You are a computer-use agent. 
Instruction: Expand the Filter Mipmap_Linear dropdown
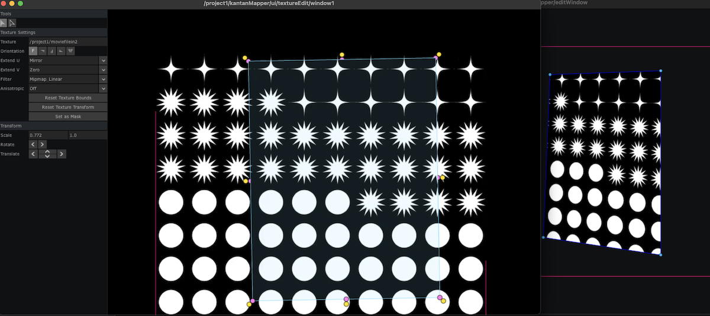[103, 79]
